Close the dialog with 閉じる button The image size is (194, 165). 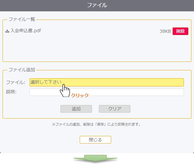[x=95, y=140]
